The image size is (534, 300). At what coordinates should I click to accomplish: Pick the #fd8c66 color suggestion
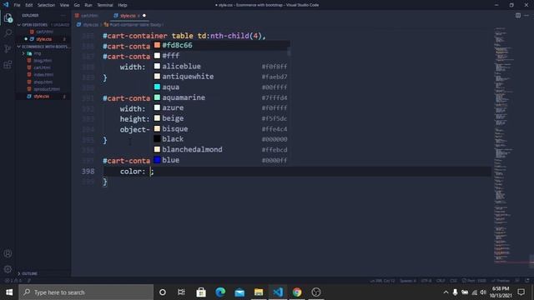pyautogui.click(x=220, y=45)
